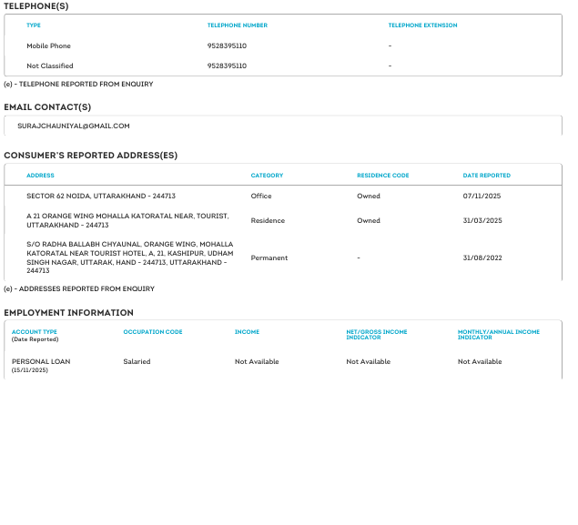
Task: Click the PERSONAL LOAN account type
Action: pyautogui.click(x=41, y=361)
